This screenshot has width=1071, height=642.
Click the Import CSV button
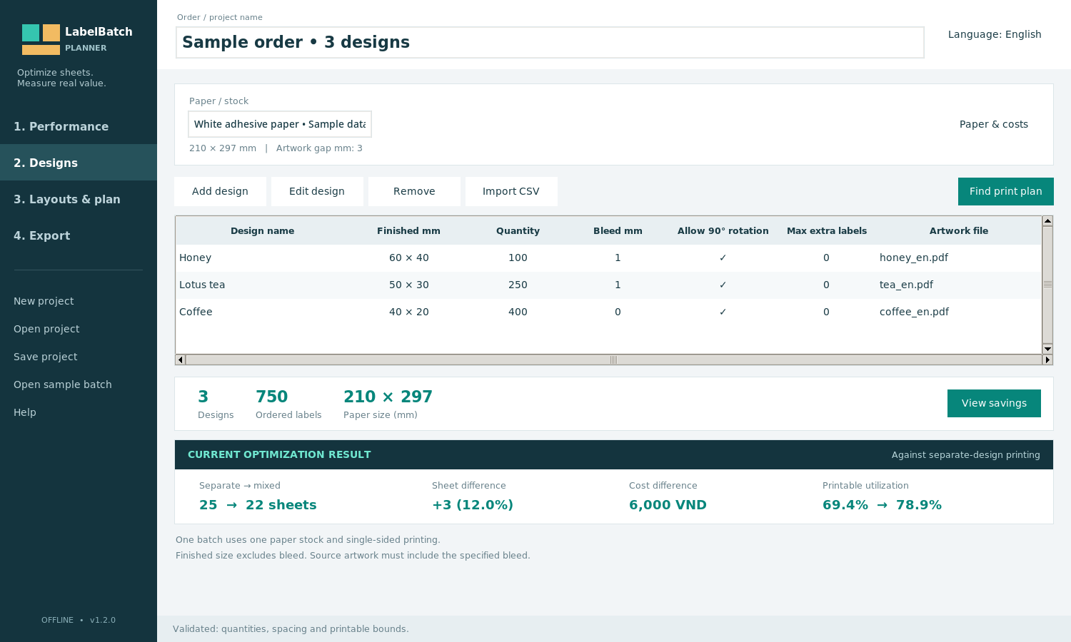tap(511, 191)
